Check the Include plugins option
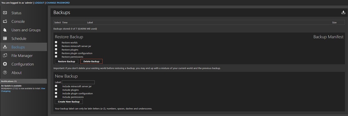Screen dimensions: 348x116 (56, 90)
